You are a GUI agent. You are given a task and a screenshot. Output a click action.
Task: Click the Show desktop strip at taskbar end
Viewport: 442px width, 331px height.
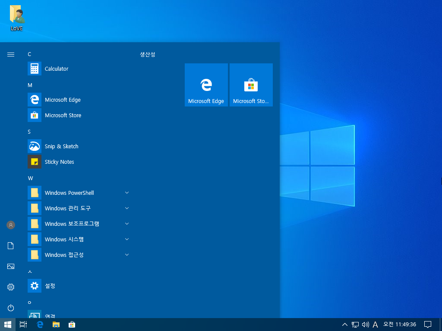tap(441, 325)
